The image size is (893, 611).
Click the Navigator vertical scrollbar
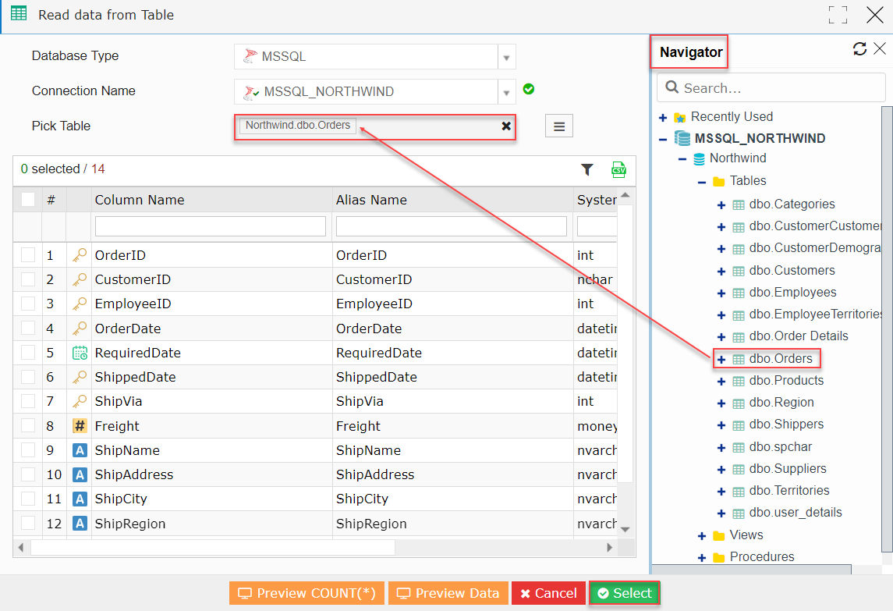tap(887, 329)
